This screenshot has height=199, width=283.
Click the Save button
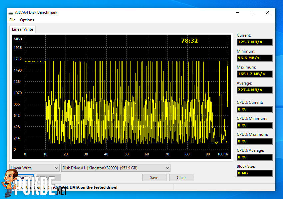tap(154, 177)
